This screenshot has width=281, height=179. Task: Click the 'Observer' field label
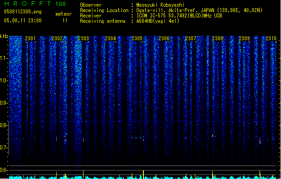click(x=91, y=5)
